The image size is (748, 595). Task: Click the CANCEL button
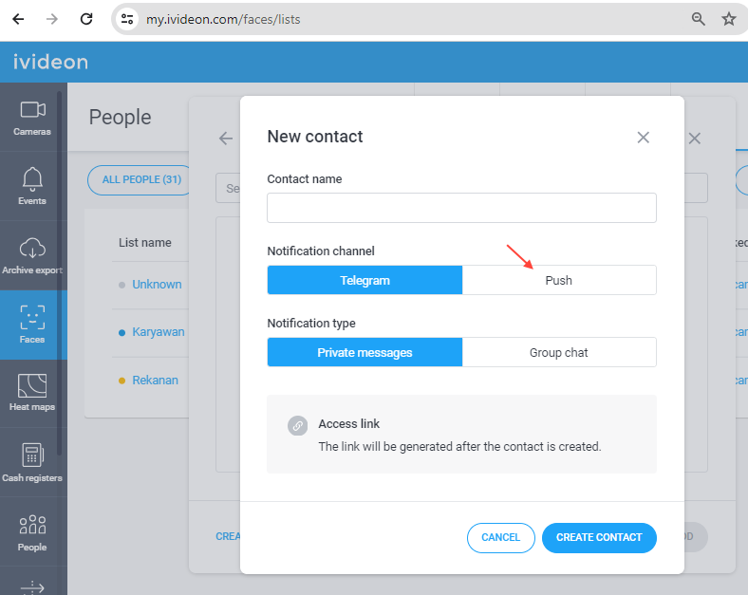(501, 538)
